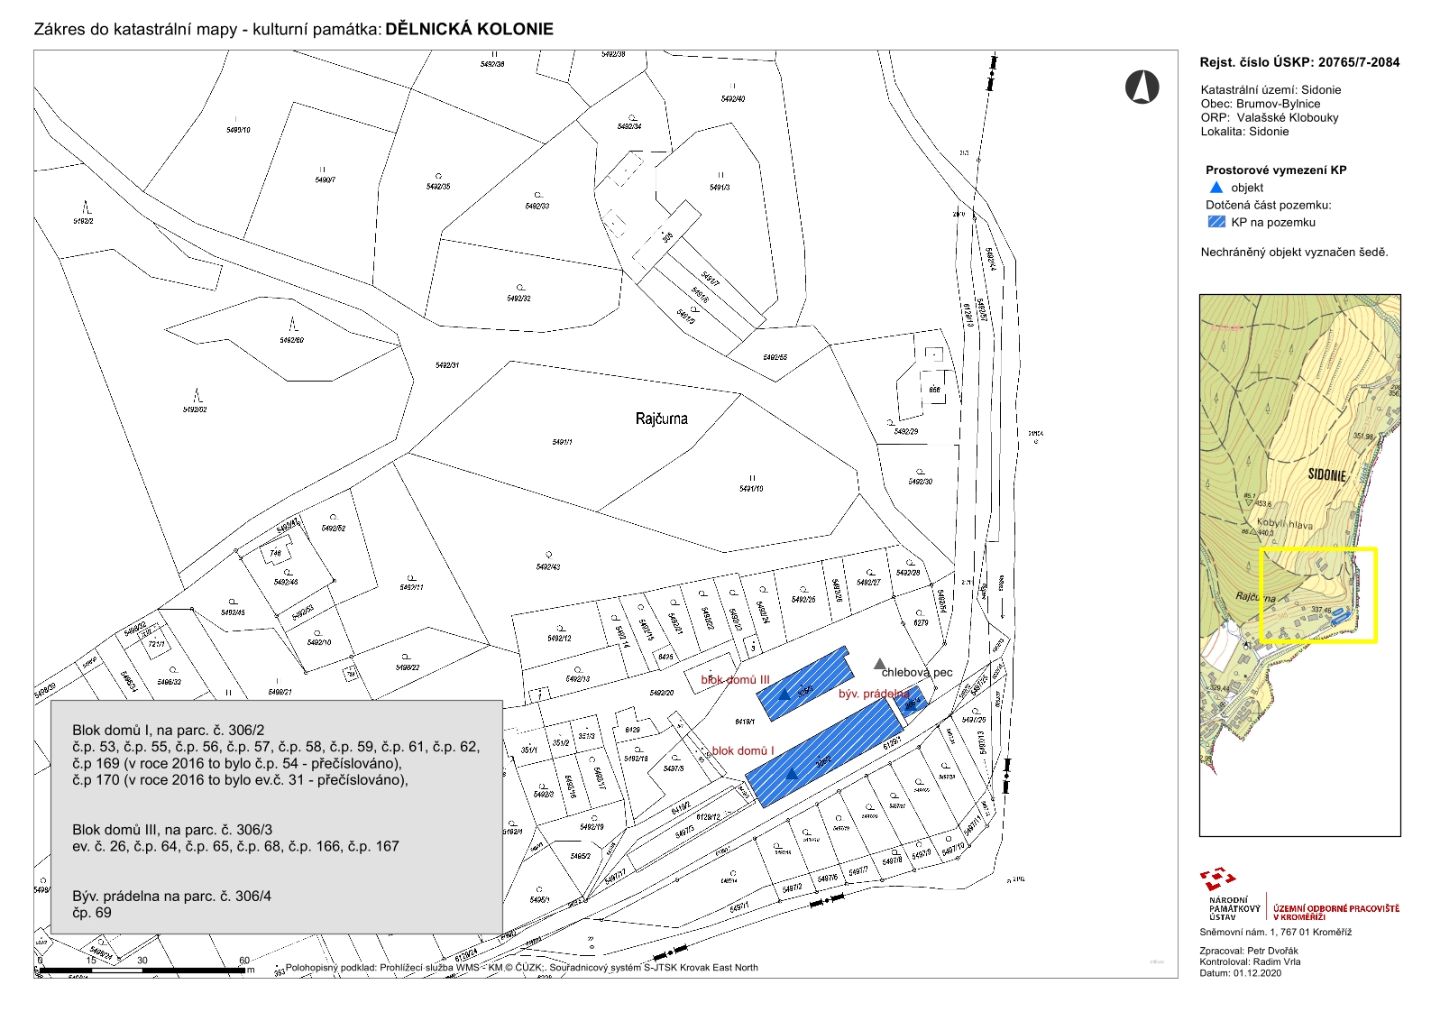Click the title 'DĚLNICKÁ KOLONIE'
The height and width of the screenshot is (1012, 1431).
(469, 29)
